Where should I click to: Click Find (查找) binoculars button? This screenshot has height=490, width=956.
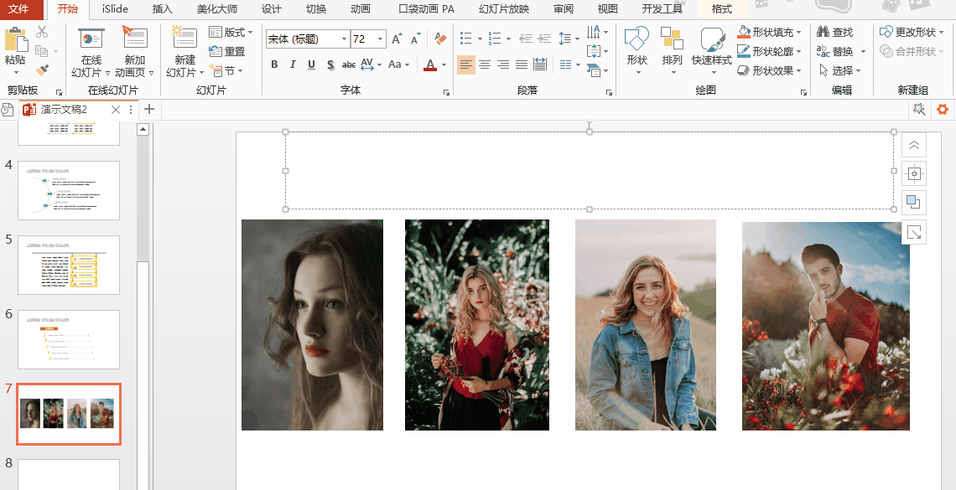coord(836,33)
